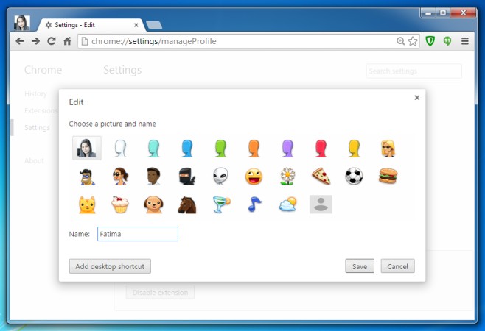This screenshot has width=485, height=331.
Task: Choose the red silhouette avatar
Action: pyautogui.click(x=321, y=149)
